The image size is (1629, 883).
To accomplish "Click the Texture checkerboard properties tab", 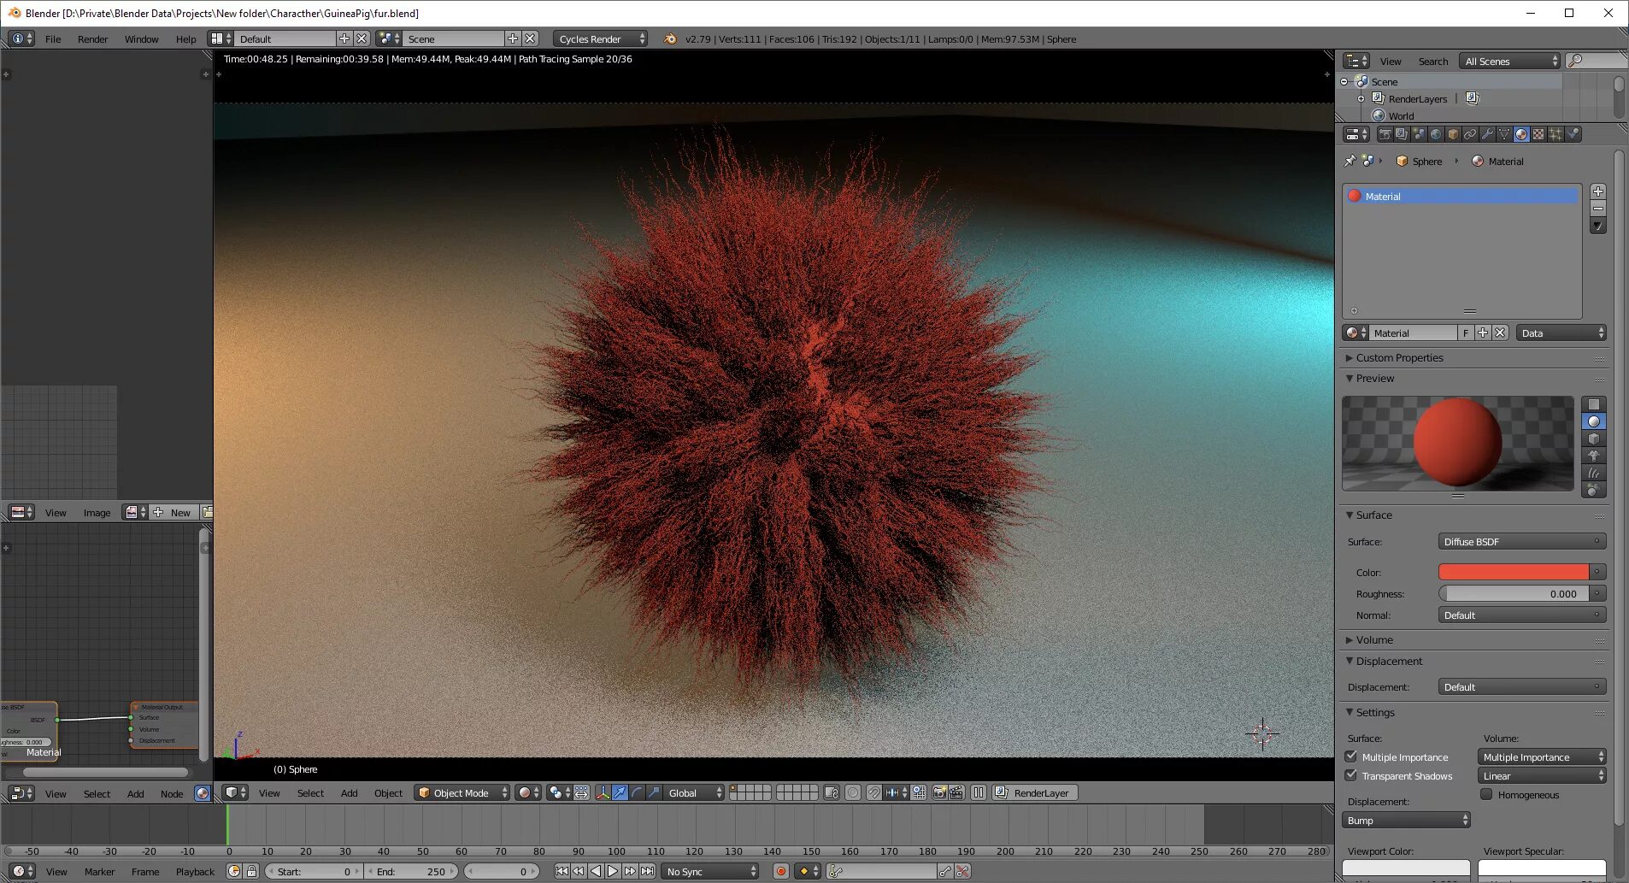I will (1538, 134).
